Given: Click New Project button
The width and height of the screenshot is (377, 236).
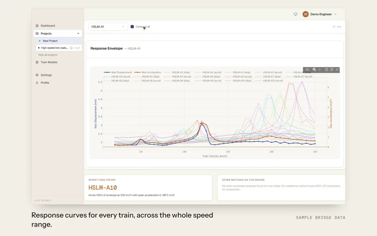Looking at the screenshot, I should tap(59, 41).
